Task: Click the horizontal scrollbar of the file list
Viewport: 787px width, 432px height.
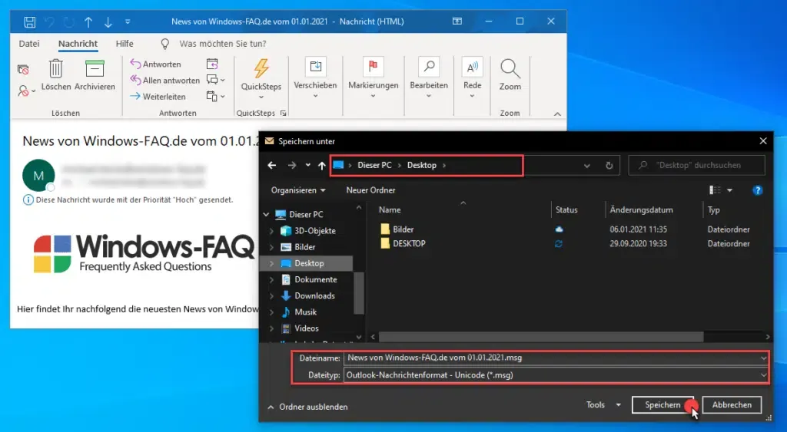Action: (541, 337)
